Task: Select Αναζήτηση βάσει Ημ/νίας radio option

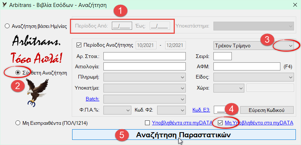Action: (x=7, y=26)
